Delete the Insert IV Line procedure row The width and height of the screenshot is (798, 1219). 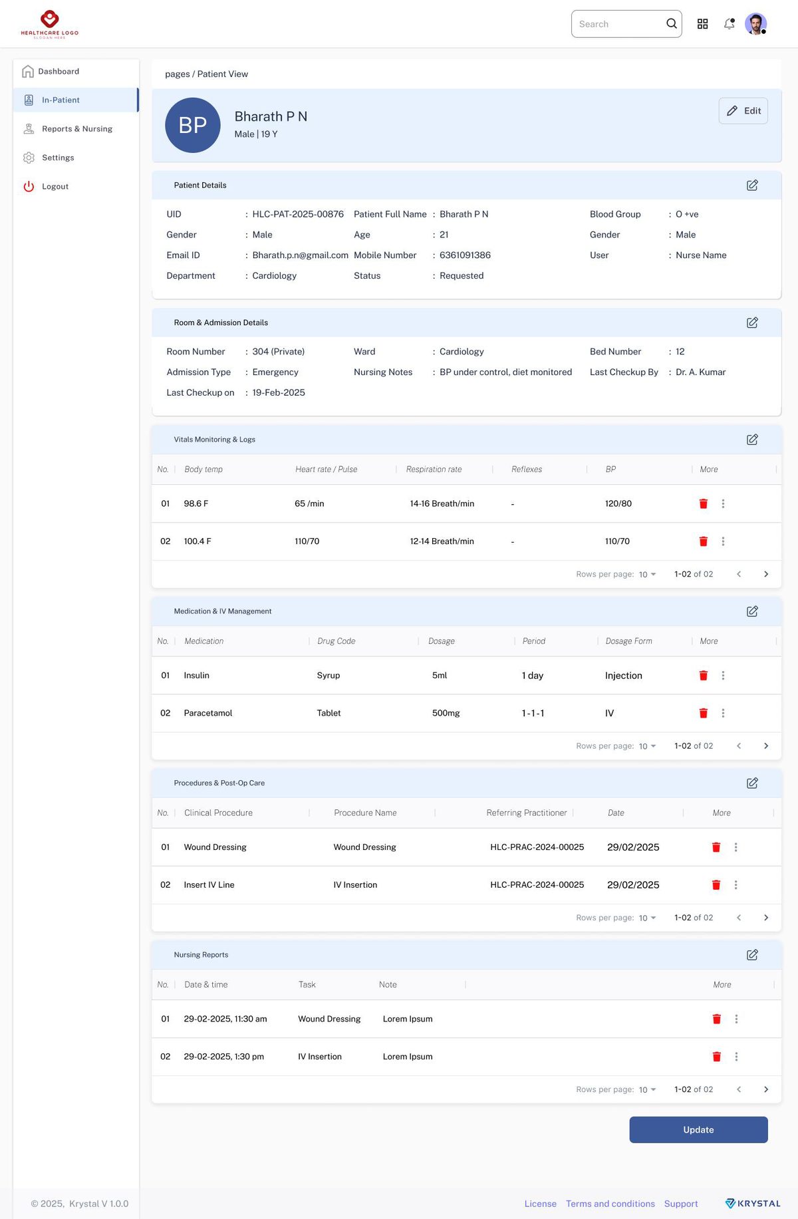[x=716, y=885]
